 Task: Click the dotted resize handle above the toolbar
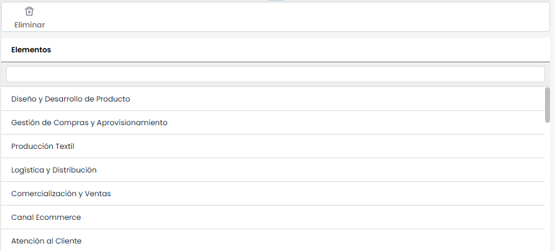tap(276, 1)
